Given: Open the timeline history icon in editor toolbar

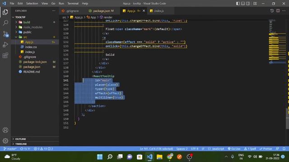Looking at the screenshot, I should tap(272, 11).
